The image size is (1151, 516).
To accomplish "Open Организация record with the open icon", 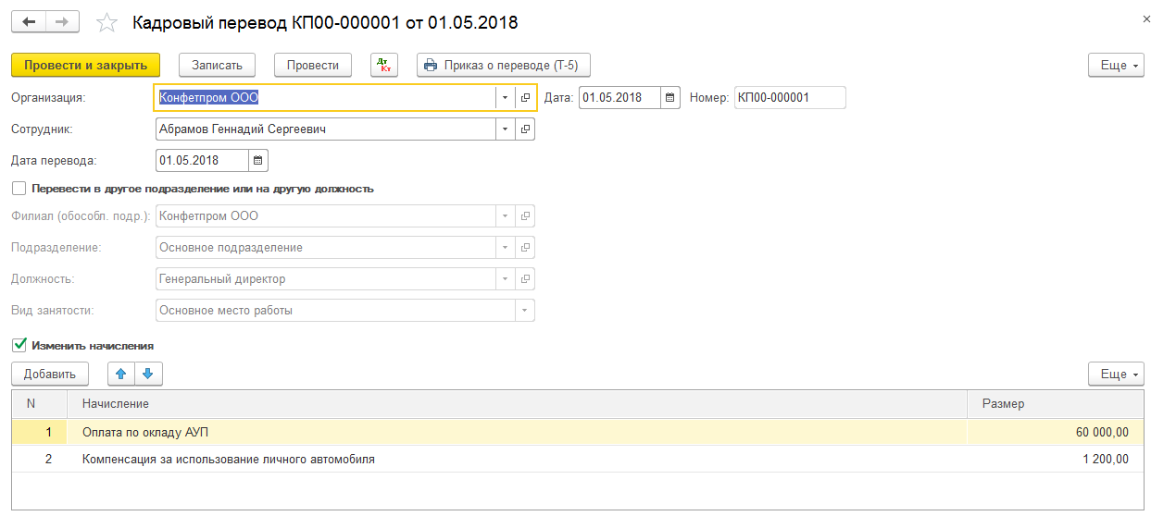I will pyautogui.click(x=525, y=98).
